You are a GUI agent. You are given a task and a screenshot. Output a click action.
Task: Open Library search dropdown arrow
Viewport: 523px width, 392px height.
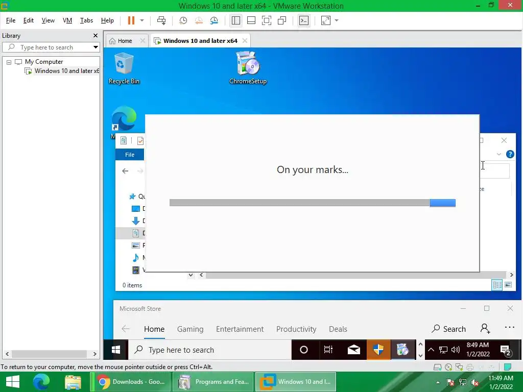(96, 47)
